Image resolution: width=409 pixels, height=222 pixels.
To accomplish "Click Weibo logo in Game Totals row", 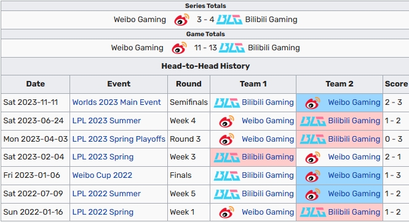I will (x=179, y=48).
